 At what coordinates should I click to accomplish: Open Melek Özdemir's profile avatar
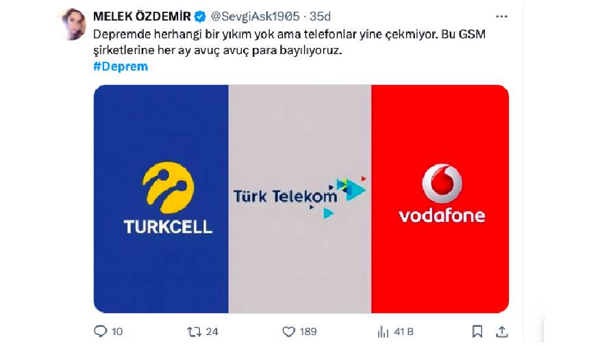tap(73, 24)
